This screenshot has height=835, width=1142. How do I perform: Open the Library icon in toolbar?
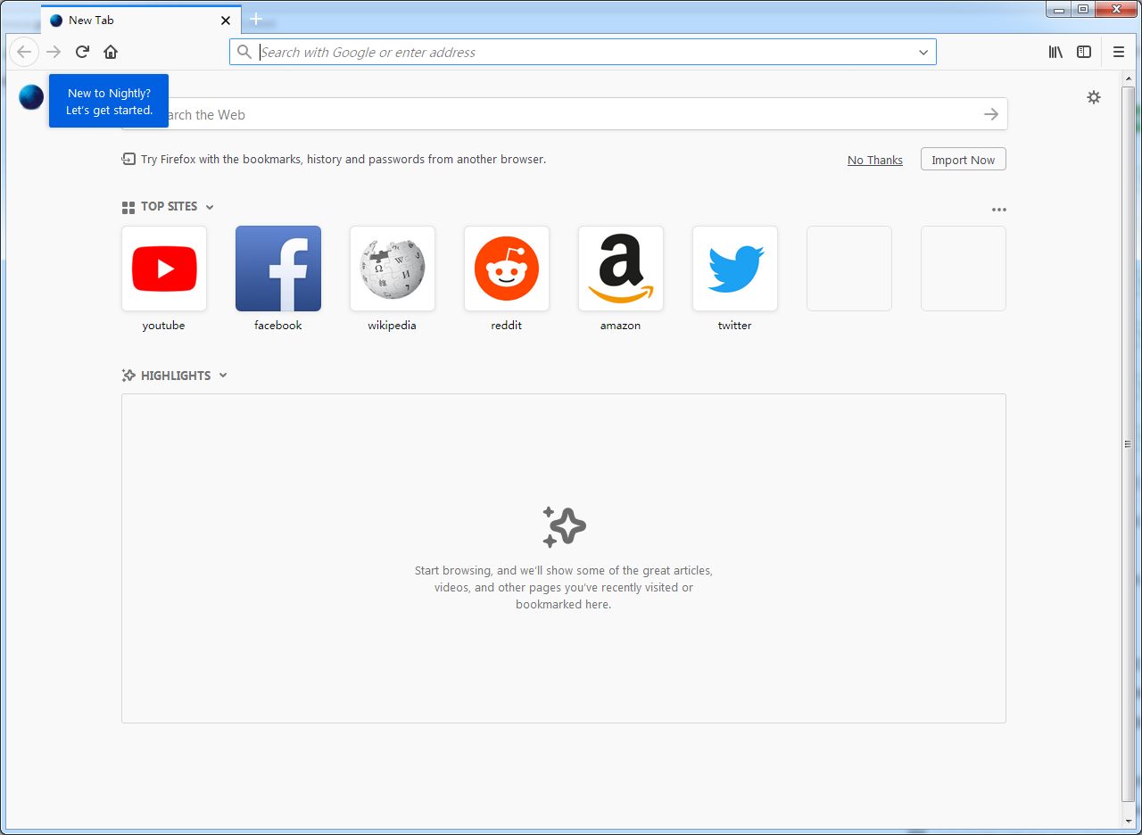1055,52
